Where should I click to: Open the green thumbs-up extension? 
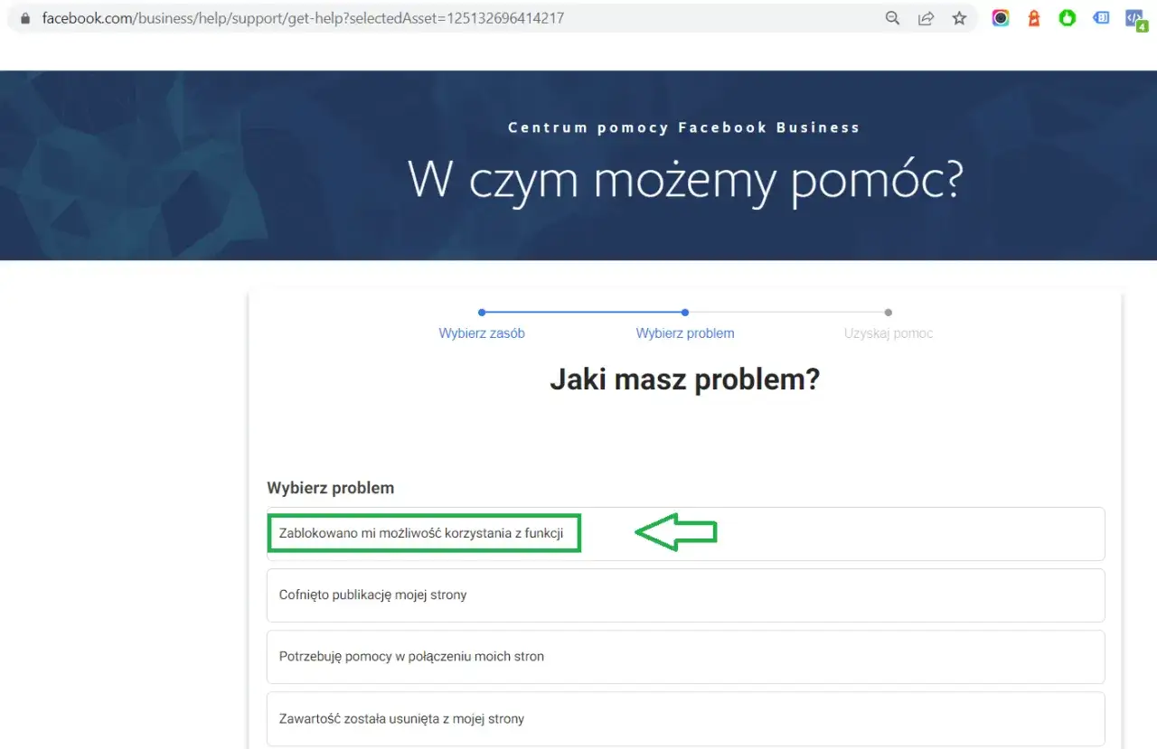click(1068, 18)
